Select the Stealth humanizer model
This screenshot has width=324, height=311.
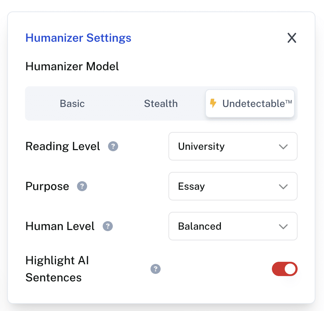click(161, 103)
